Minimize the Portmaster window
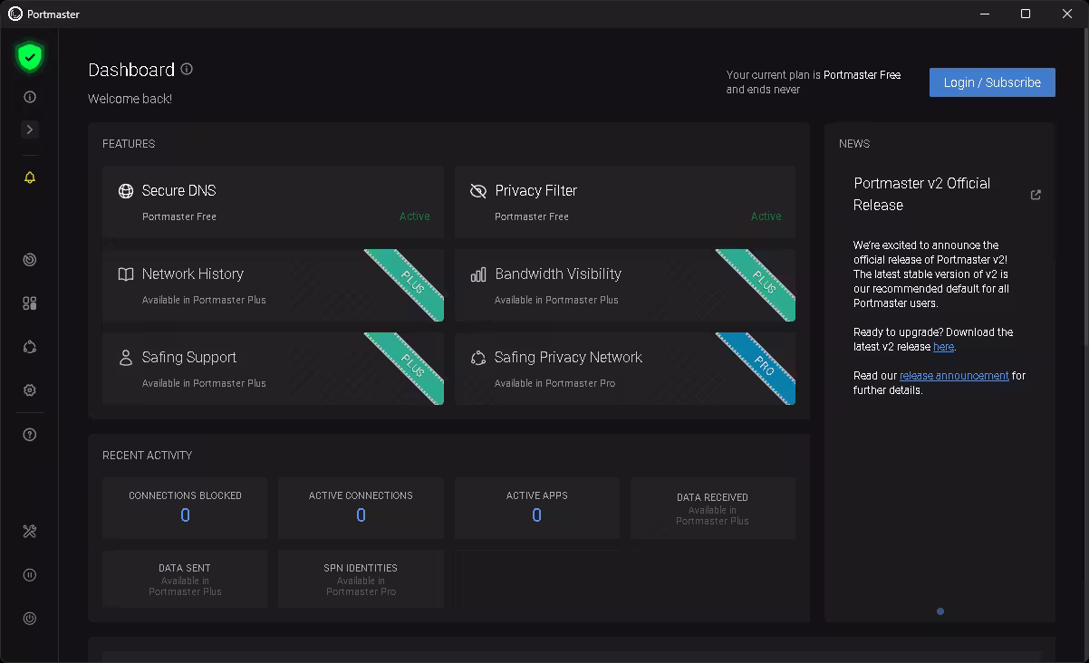 985,14
